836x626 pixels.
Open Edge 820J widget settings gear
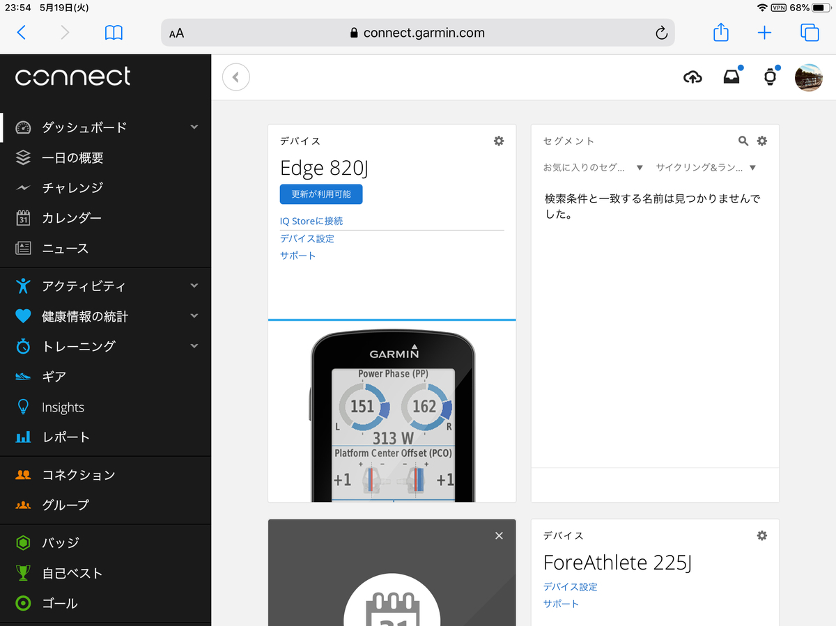pyautogui.click(x=499, y=141)
